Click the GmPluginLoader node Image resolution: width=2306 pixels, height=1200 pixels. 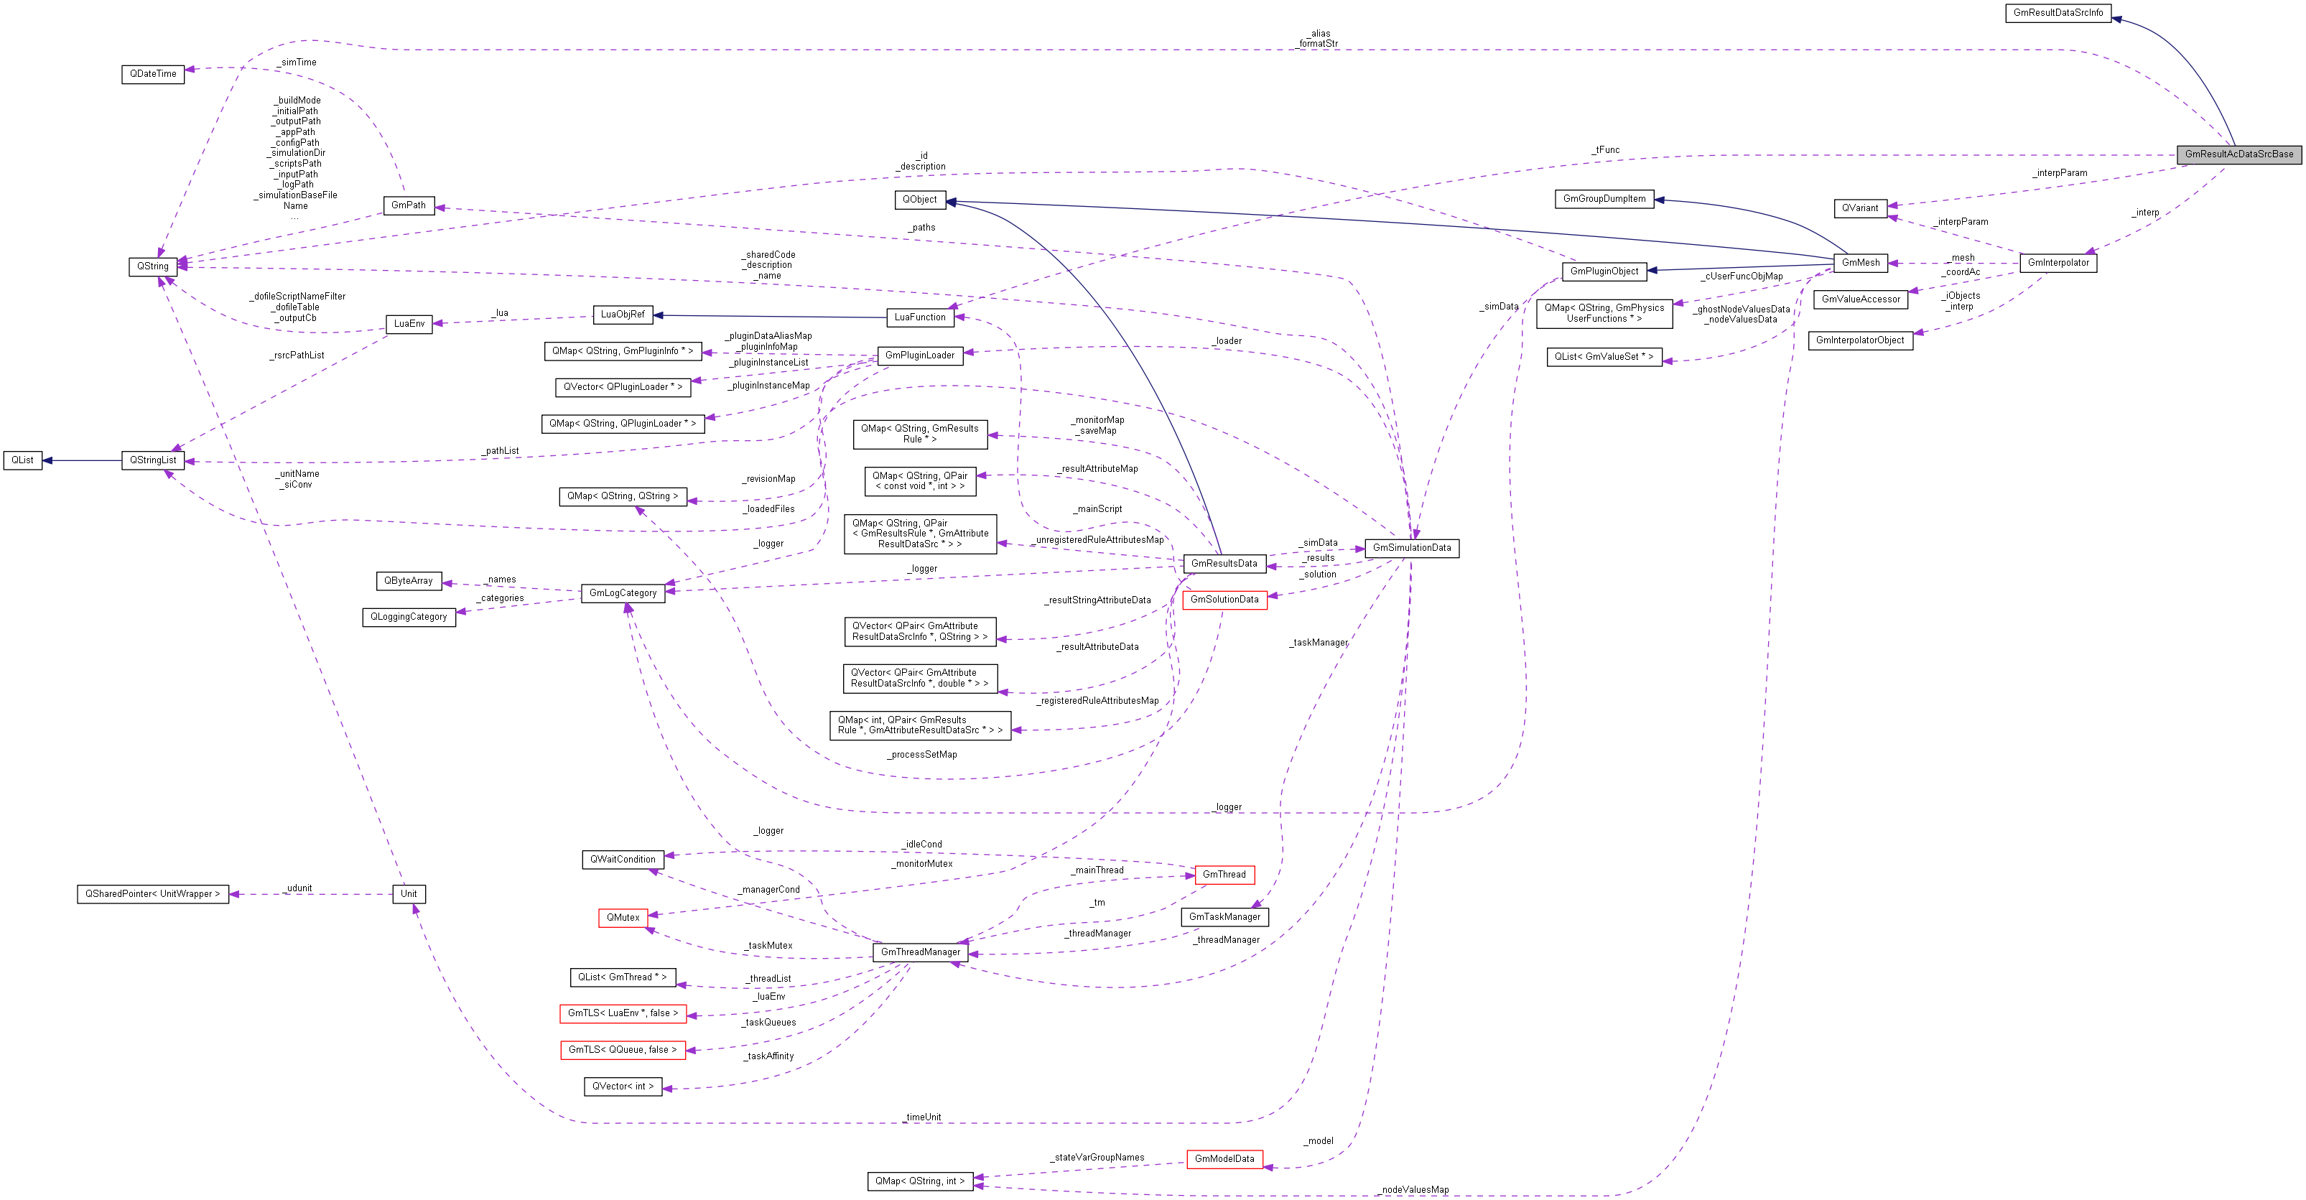coord(919,356)
